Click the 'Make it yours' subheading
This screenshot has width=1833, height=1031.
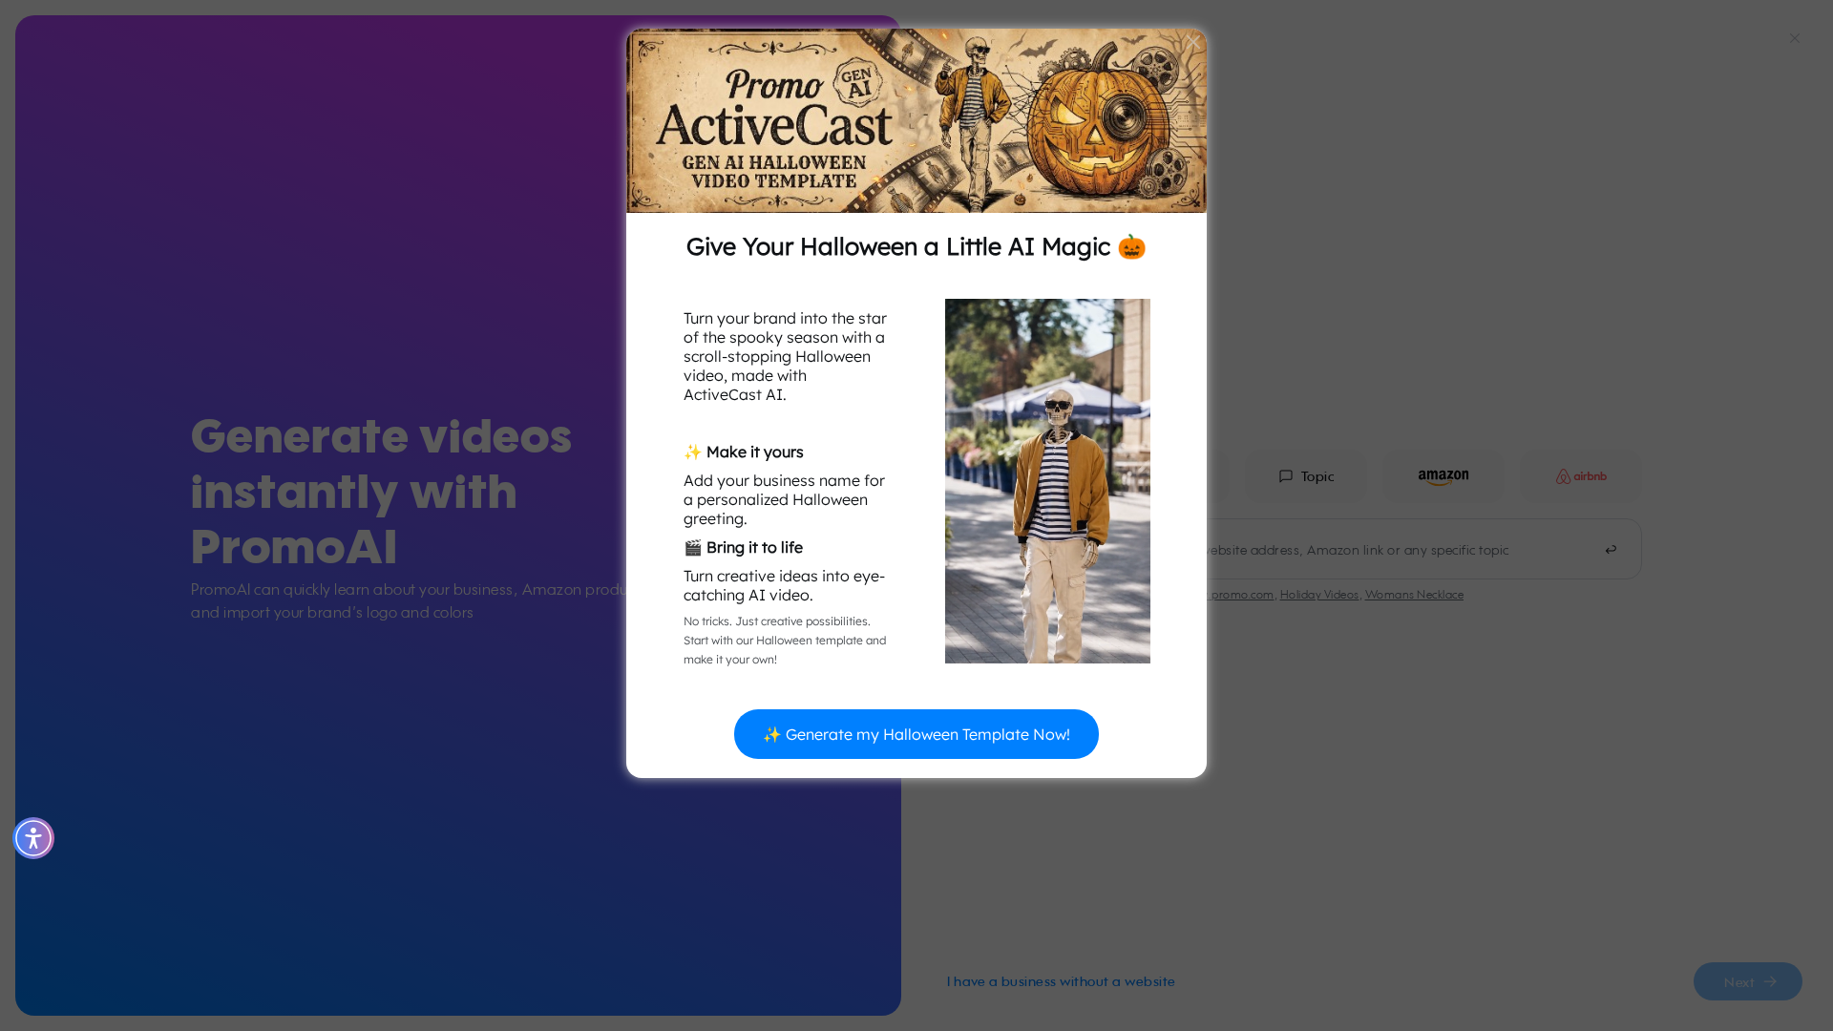click(744, 452)
